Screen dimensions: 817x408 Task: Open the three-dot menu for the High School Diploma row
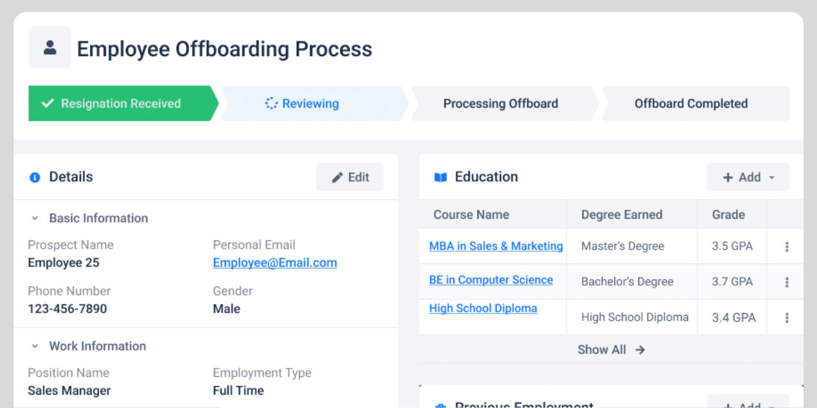click(x=787, y=317)
